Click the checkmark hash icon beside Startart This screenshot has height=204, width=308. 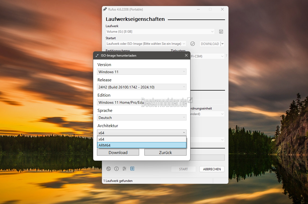pyautogui.click(x=193, y=44)
